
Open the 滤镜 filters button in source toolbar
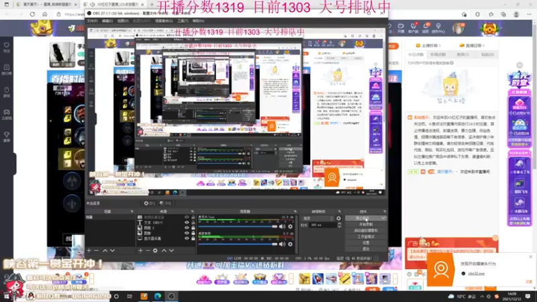(165, 203)
